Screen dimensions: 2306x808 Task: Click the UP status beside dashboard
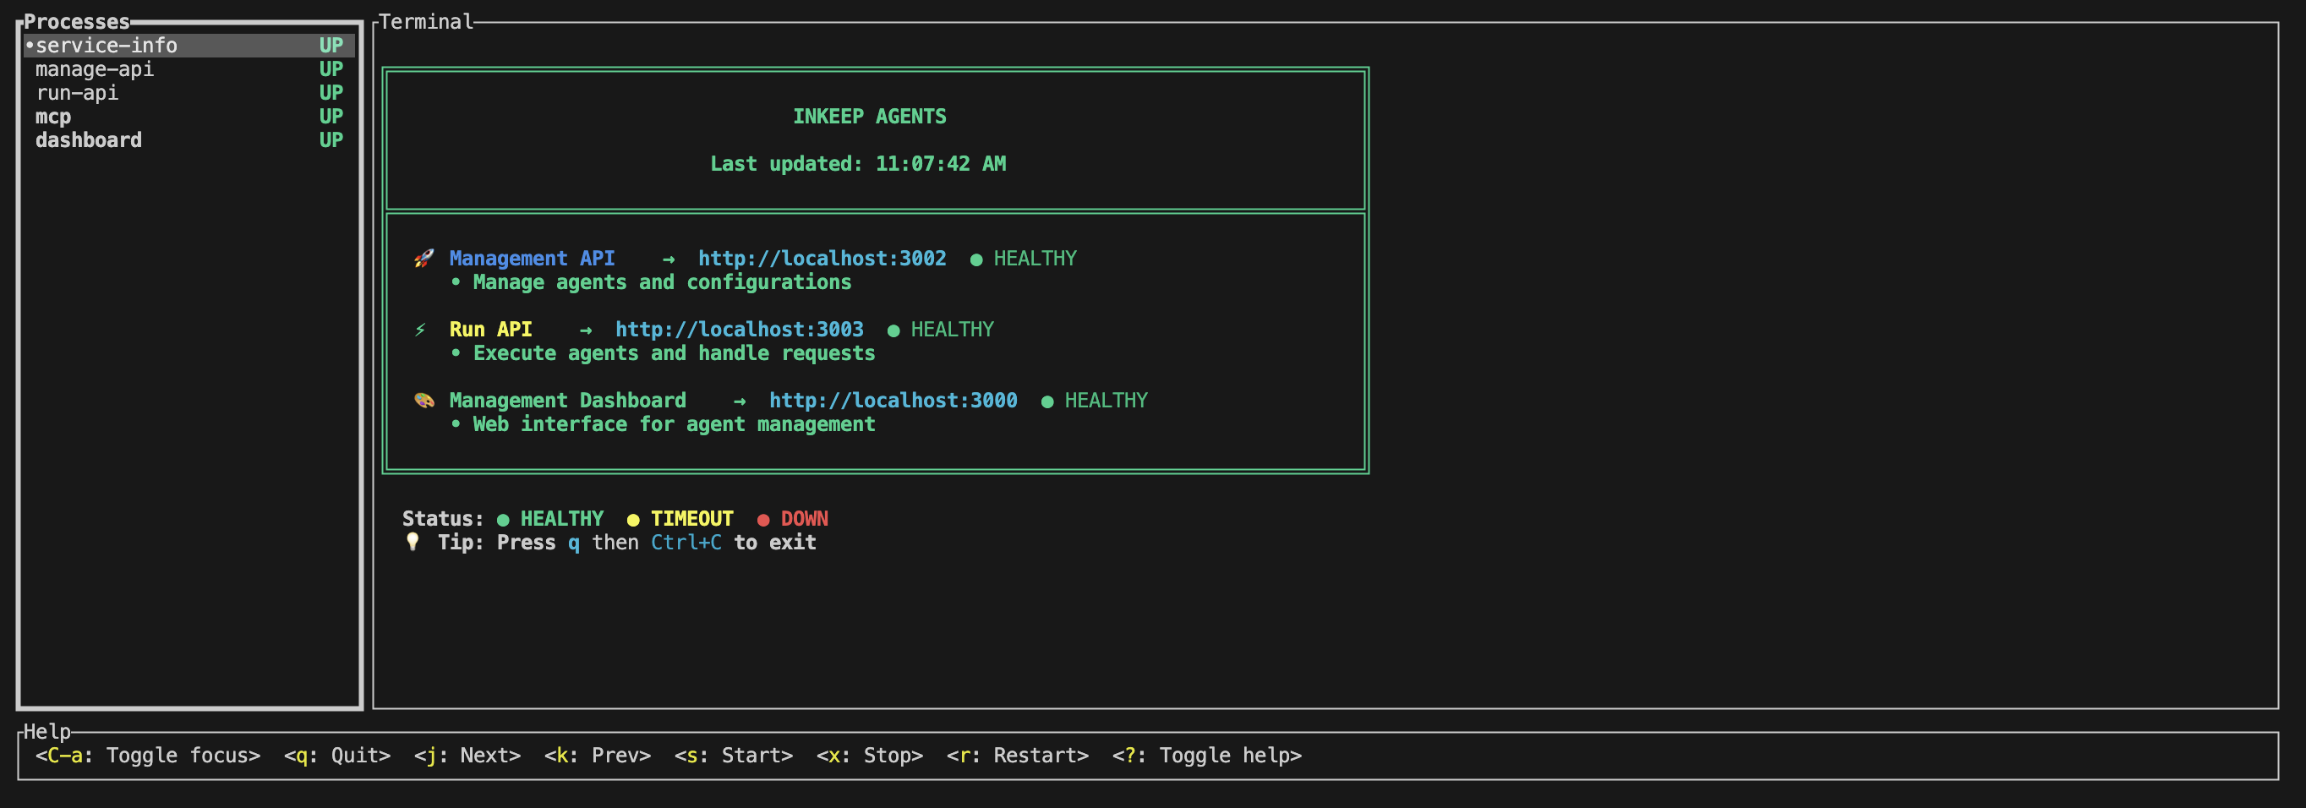[331, 139]
